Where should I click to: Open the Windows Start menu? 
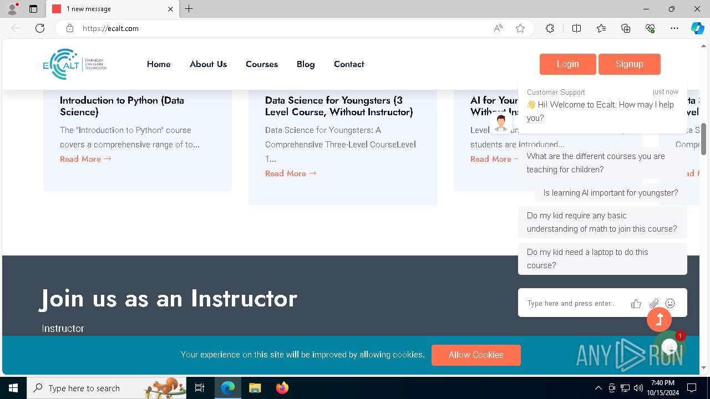pos(13,388)
